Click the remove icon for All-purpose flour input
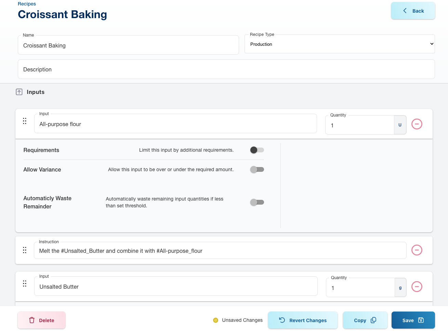Image resolution: width=448 pixels, height=331 pixels. click(417, 124)
